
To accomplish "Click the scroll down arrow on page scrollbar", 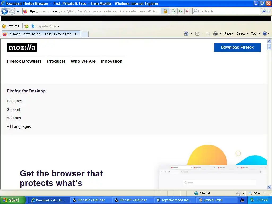I will click(269, 187).
